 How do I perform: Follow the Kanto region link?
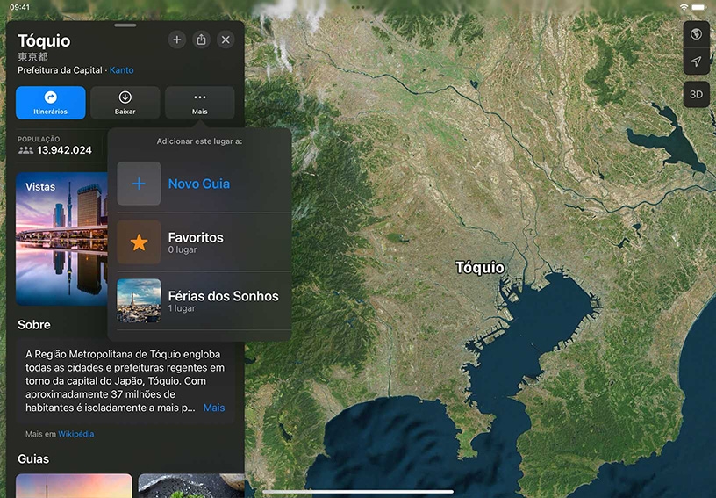coord(121,70)
